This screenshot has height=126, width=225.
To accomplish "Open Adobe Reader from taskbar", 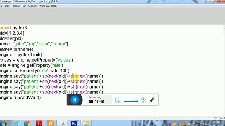I will (39, 124).
